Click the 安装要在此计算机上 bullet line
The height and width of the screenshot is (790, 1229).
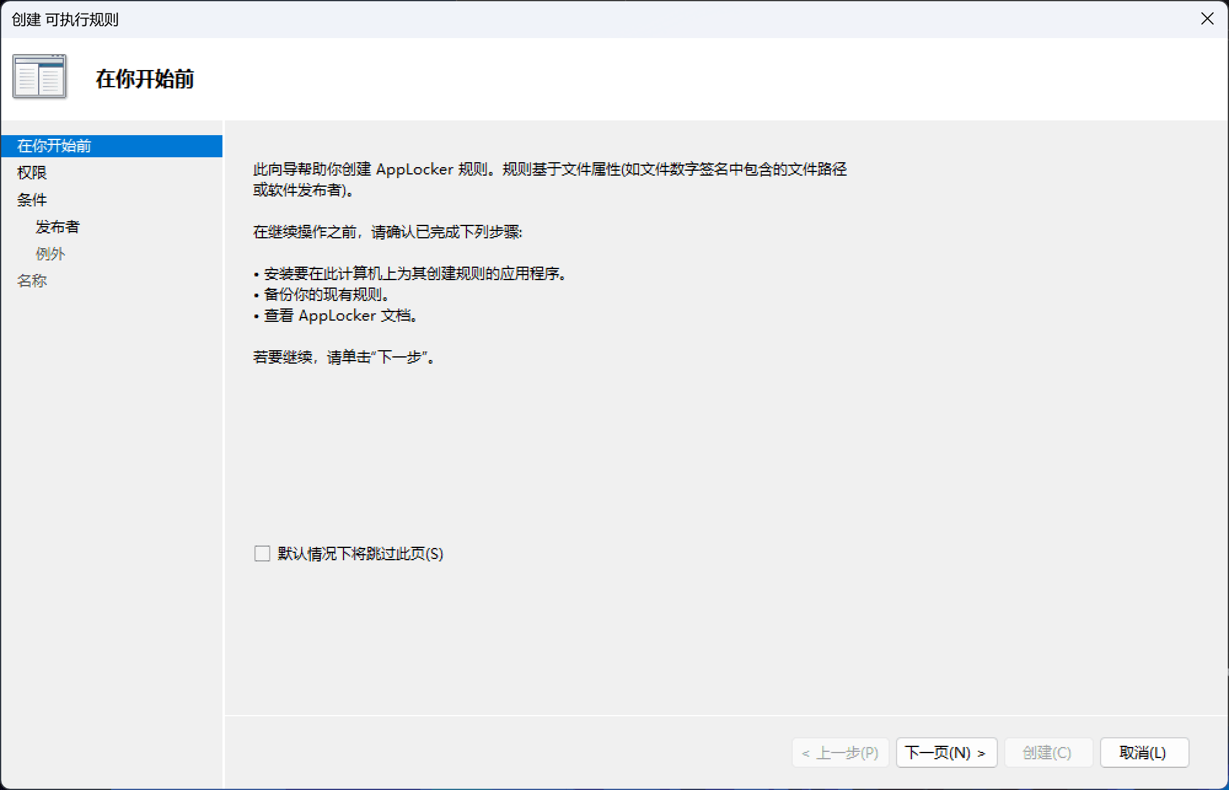(x=412, y=274)
